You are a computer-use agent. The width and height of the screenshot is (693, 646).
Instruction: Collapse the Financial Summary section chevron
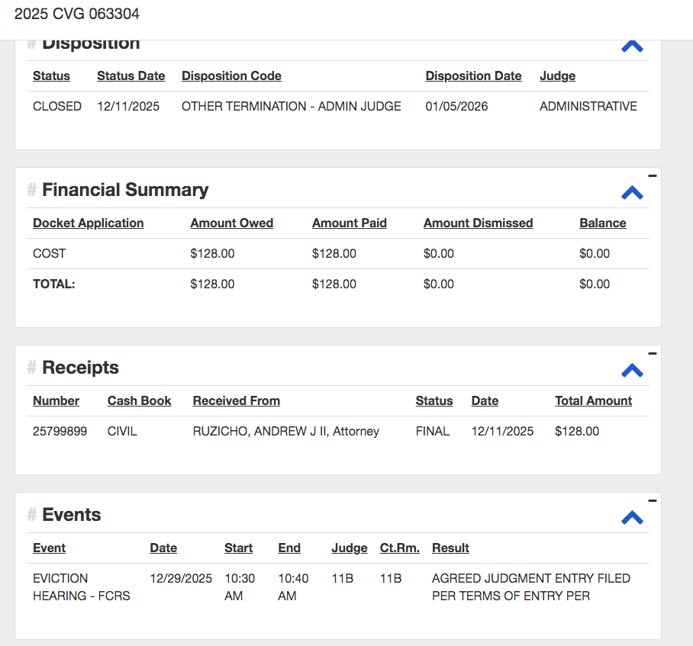(632, 192)
